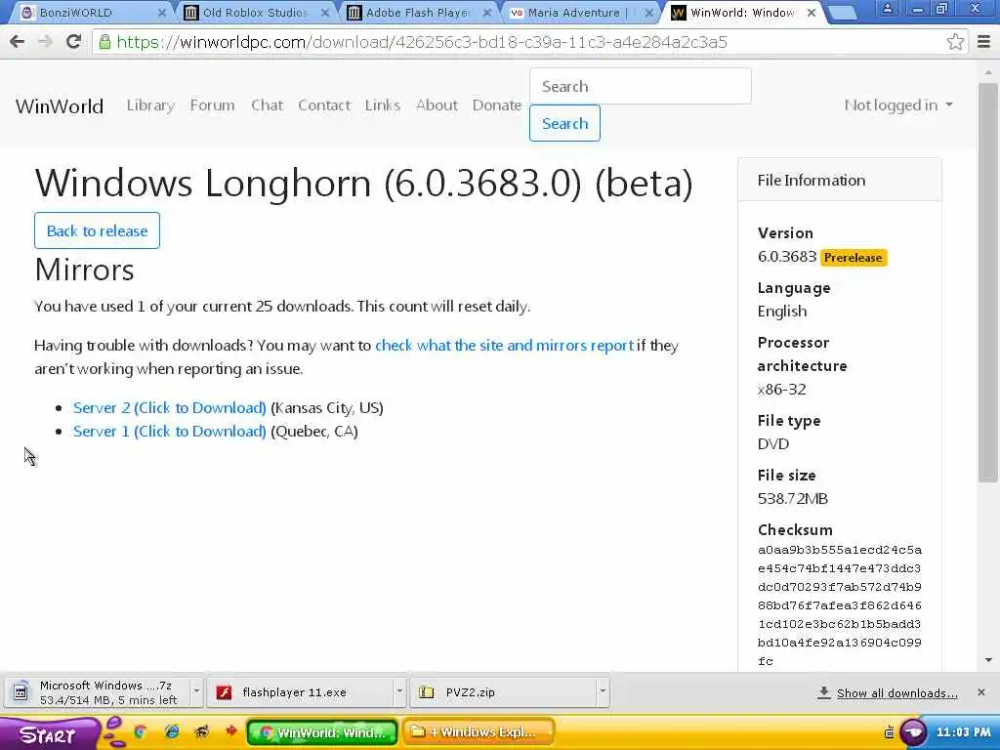Viewport: 1000px width, 750px height.
Task: Click into the site Search text field
Action: point(641,86)
